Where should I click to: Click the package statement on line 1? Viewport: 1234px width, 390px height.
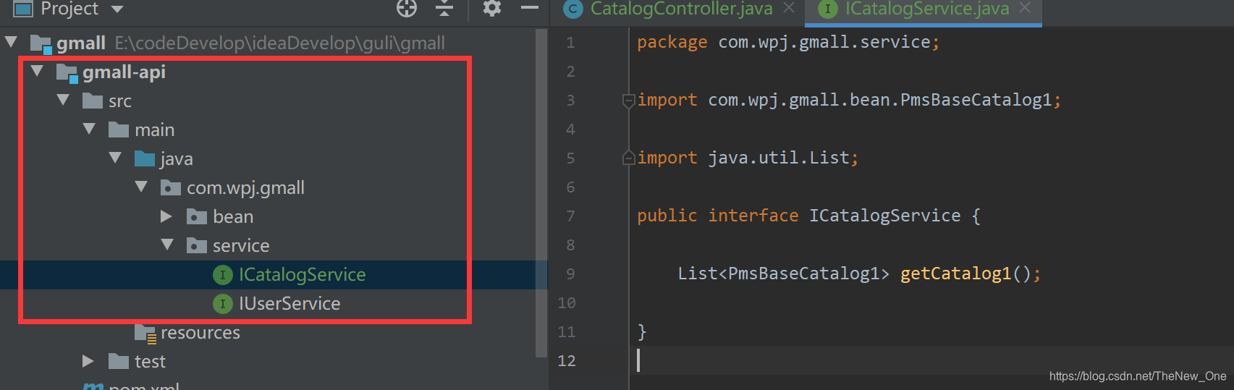[788, 43]
